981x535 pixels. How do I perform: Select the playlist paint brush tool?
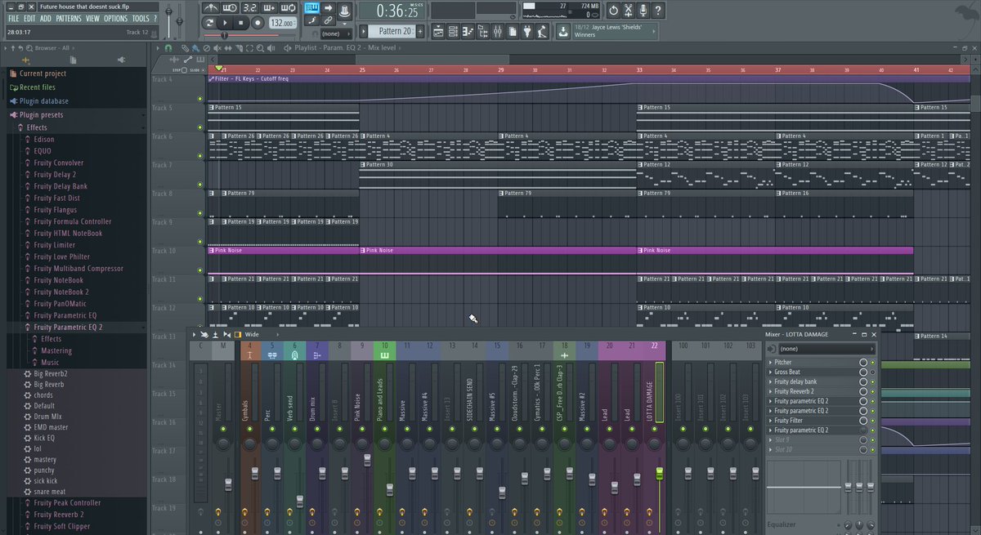point(195,48)
